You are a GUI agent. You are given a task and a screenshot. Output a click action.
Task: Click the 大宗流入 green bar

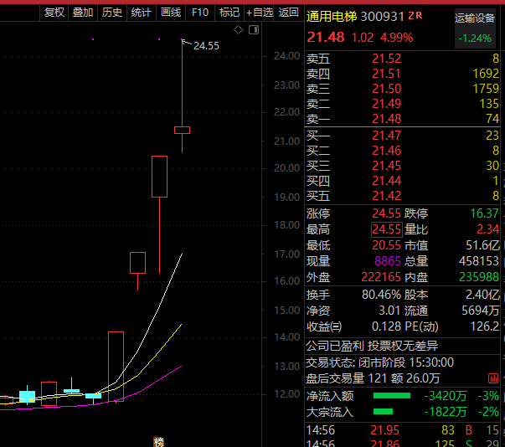coord(383,412)
